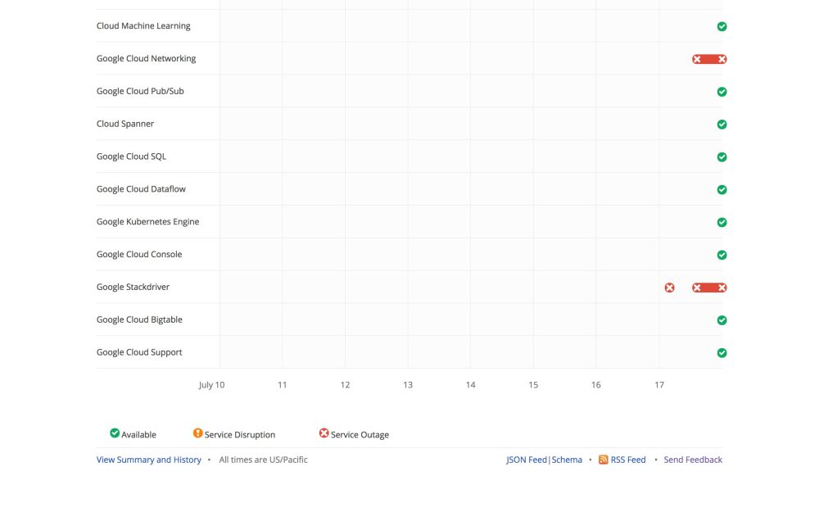819x512 pixels.
Task: Click the July 10 date label
Action: pyautogui.click(x=211, y=384)
